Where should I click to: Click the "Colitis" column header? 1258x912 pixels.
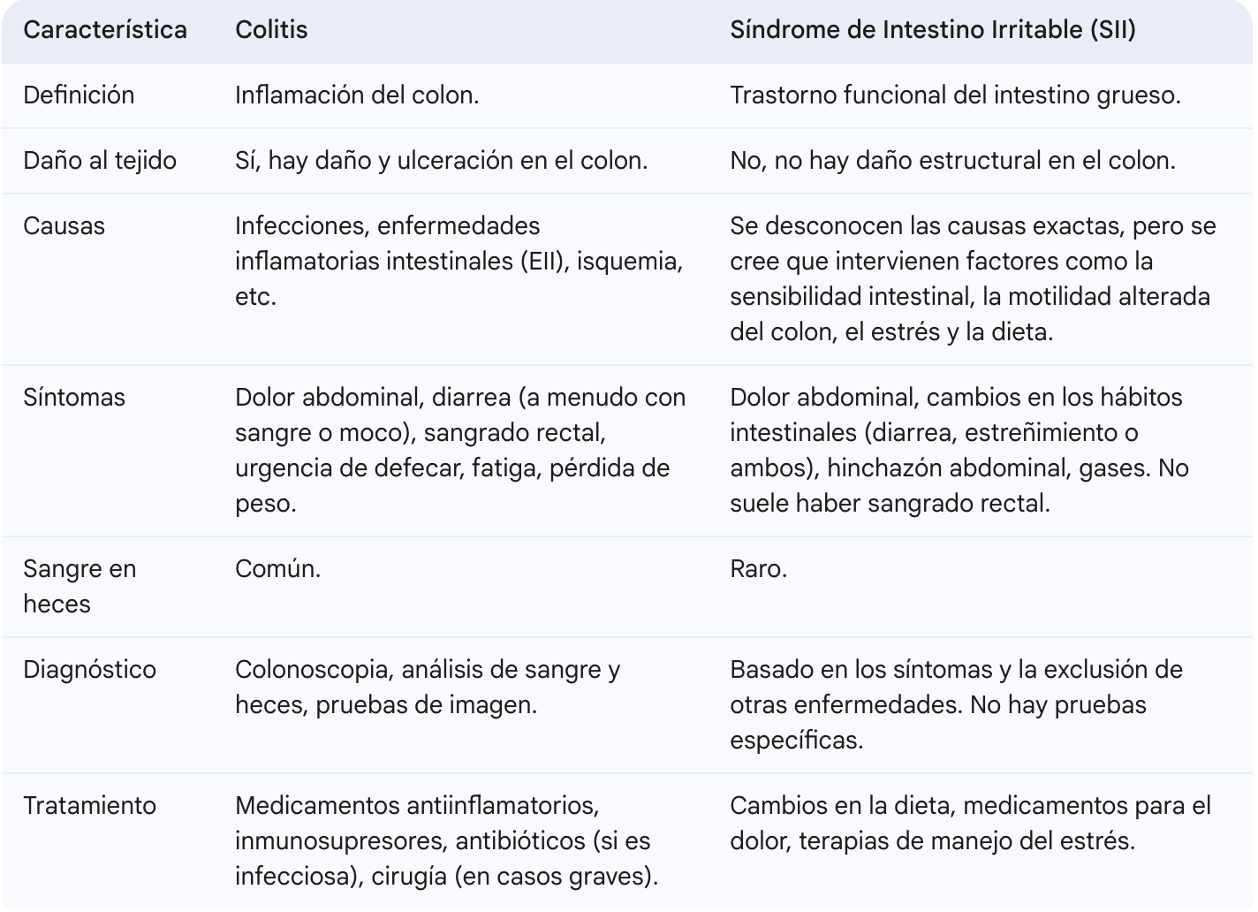(x=271, y=30)
